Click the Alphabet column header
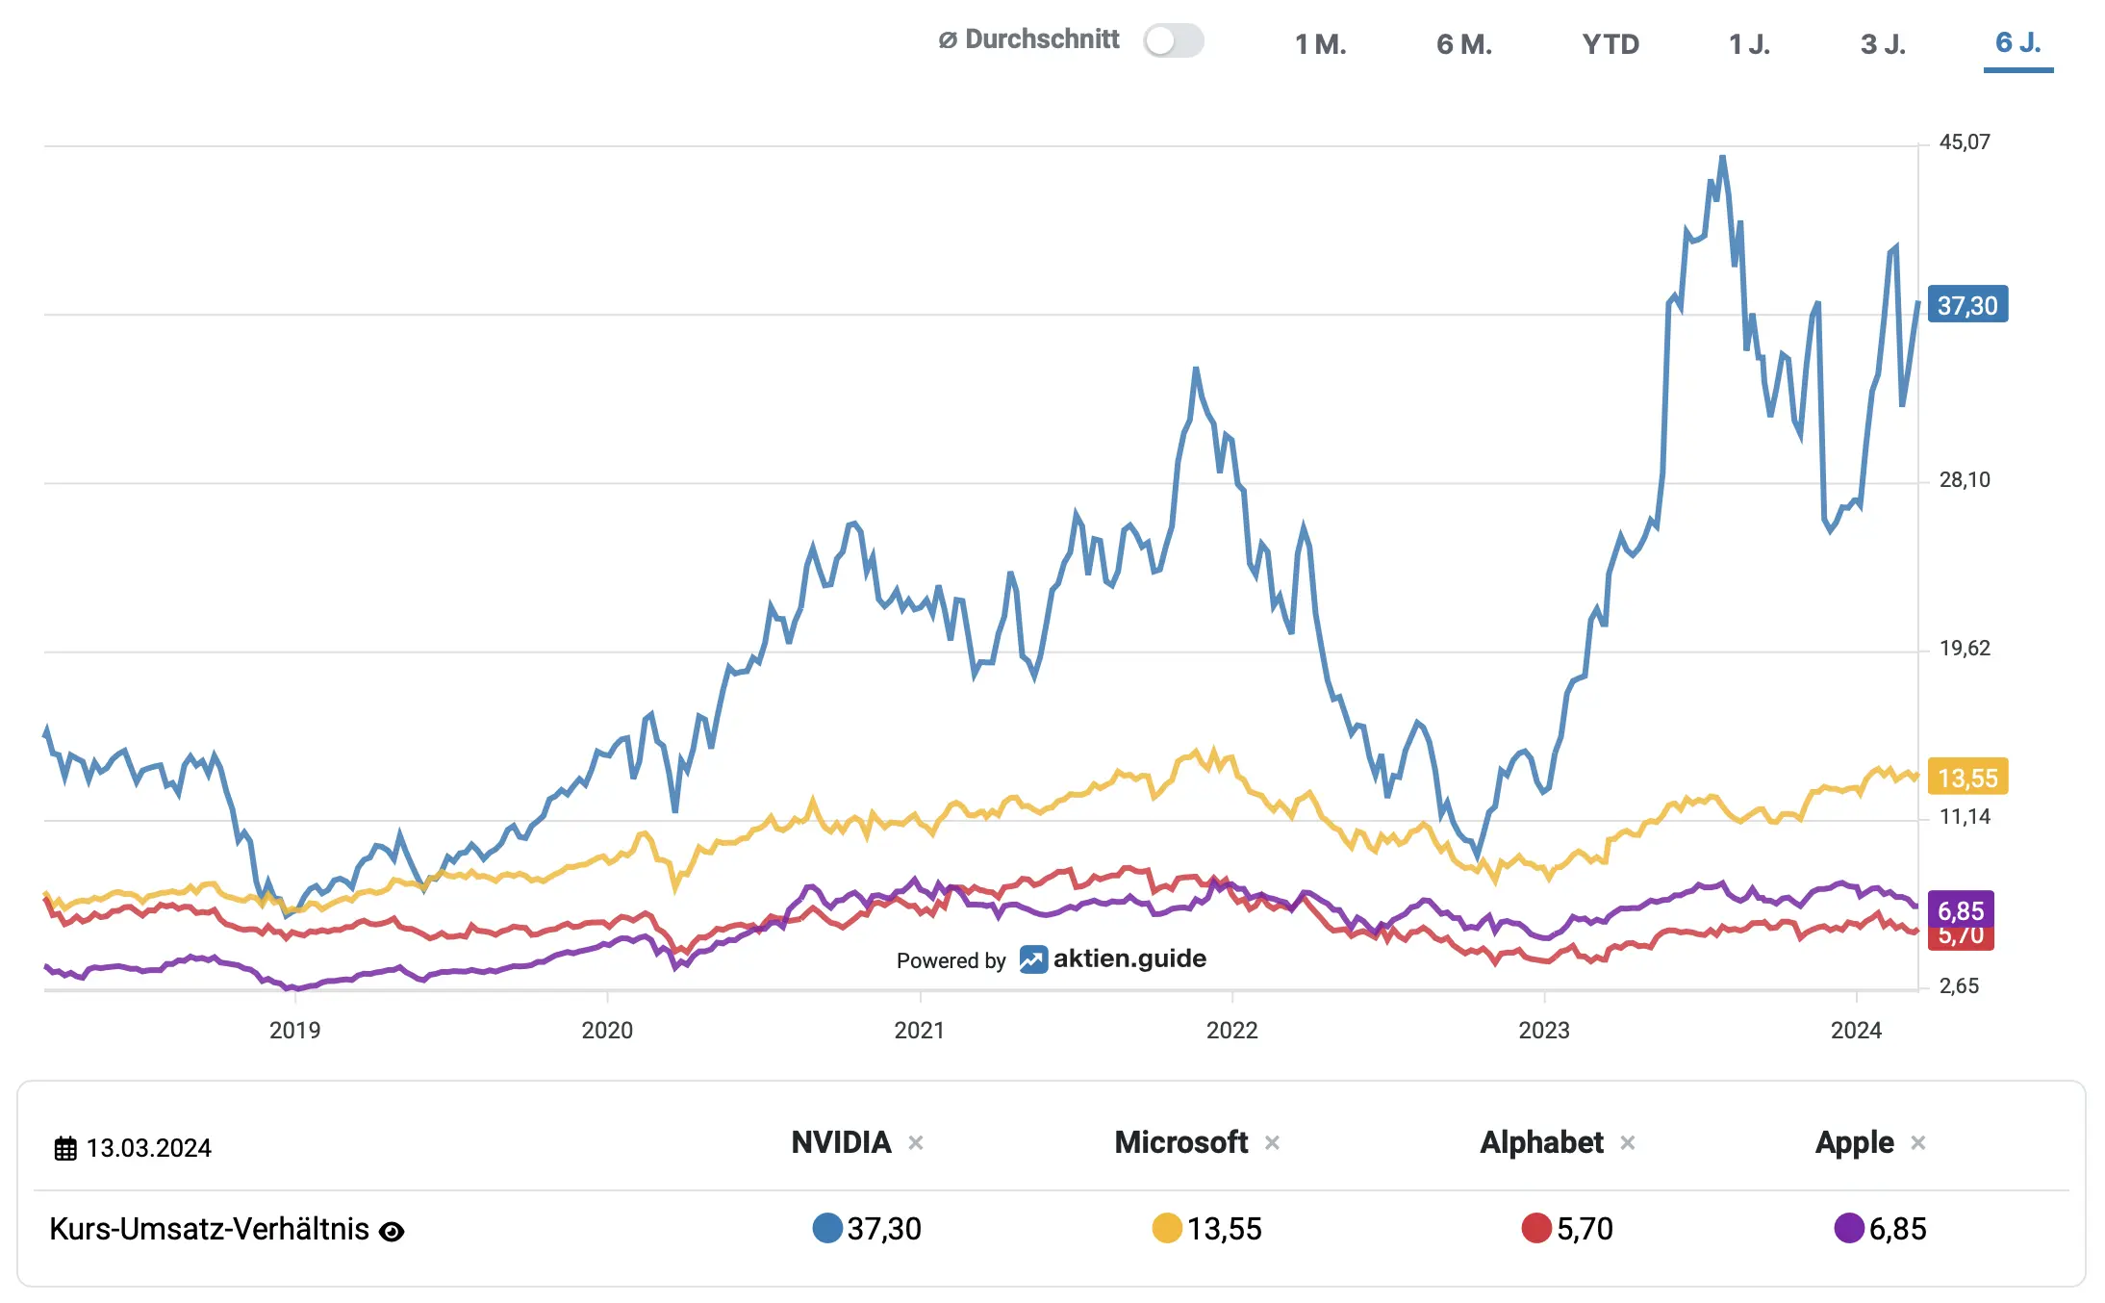The width and height of the screenshot is (2105, 1303). tap(1541, 1142)
